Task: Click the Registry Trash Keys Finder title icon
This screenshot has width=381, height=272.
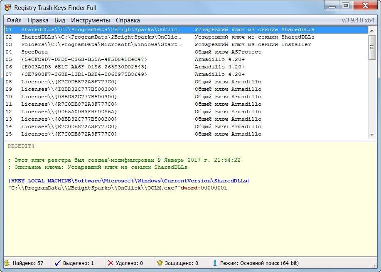Action: click(8, 7)
